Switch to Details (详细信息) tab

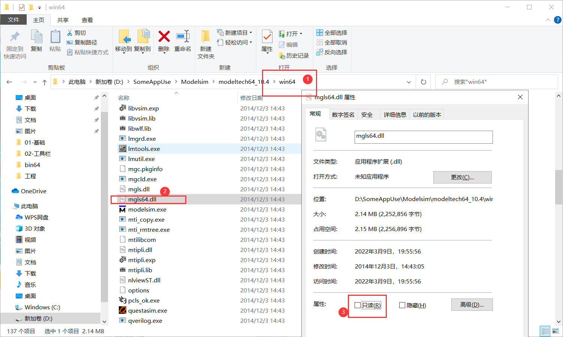click(x=395, y=115)
